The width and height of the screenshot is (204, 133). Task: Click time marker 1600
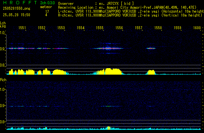tap(197, 28)
